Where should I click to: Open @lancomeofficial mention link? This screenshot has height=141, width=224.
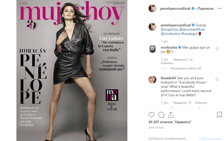tap(192, 30)
